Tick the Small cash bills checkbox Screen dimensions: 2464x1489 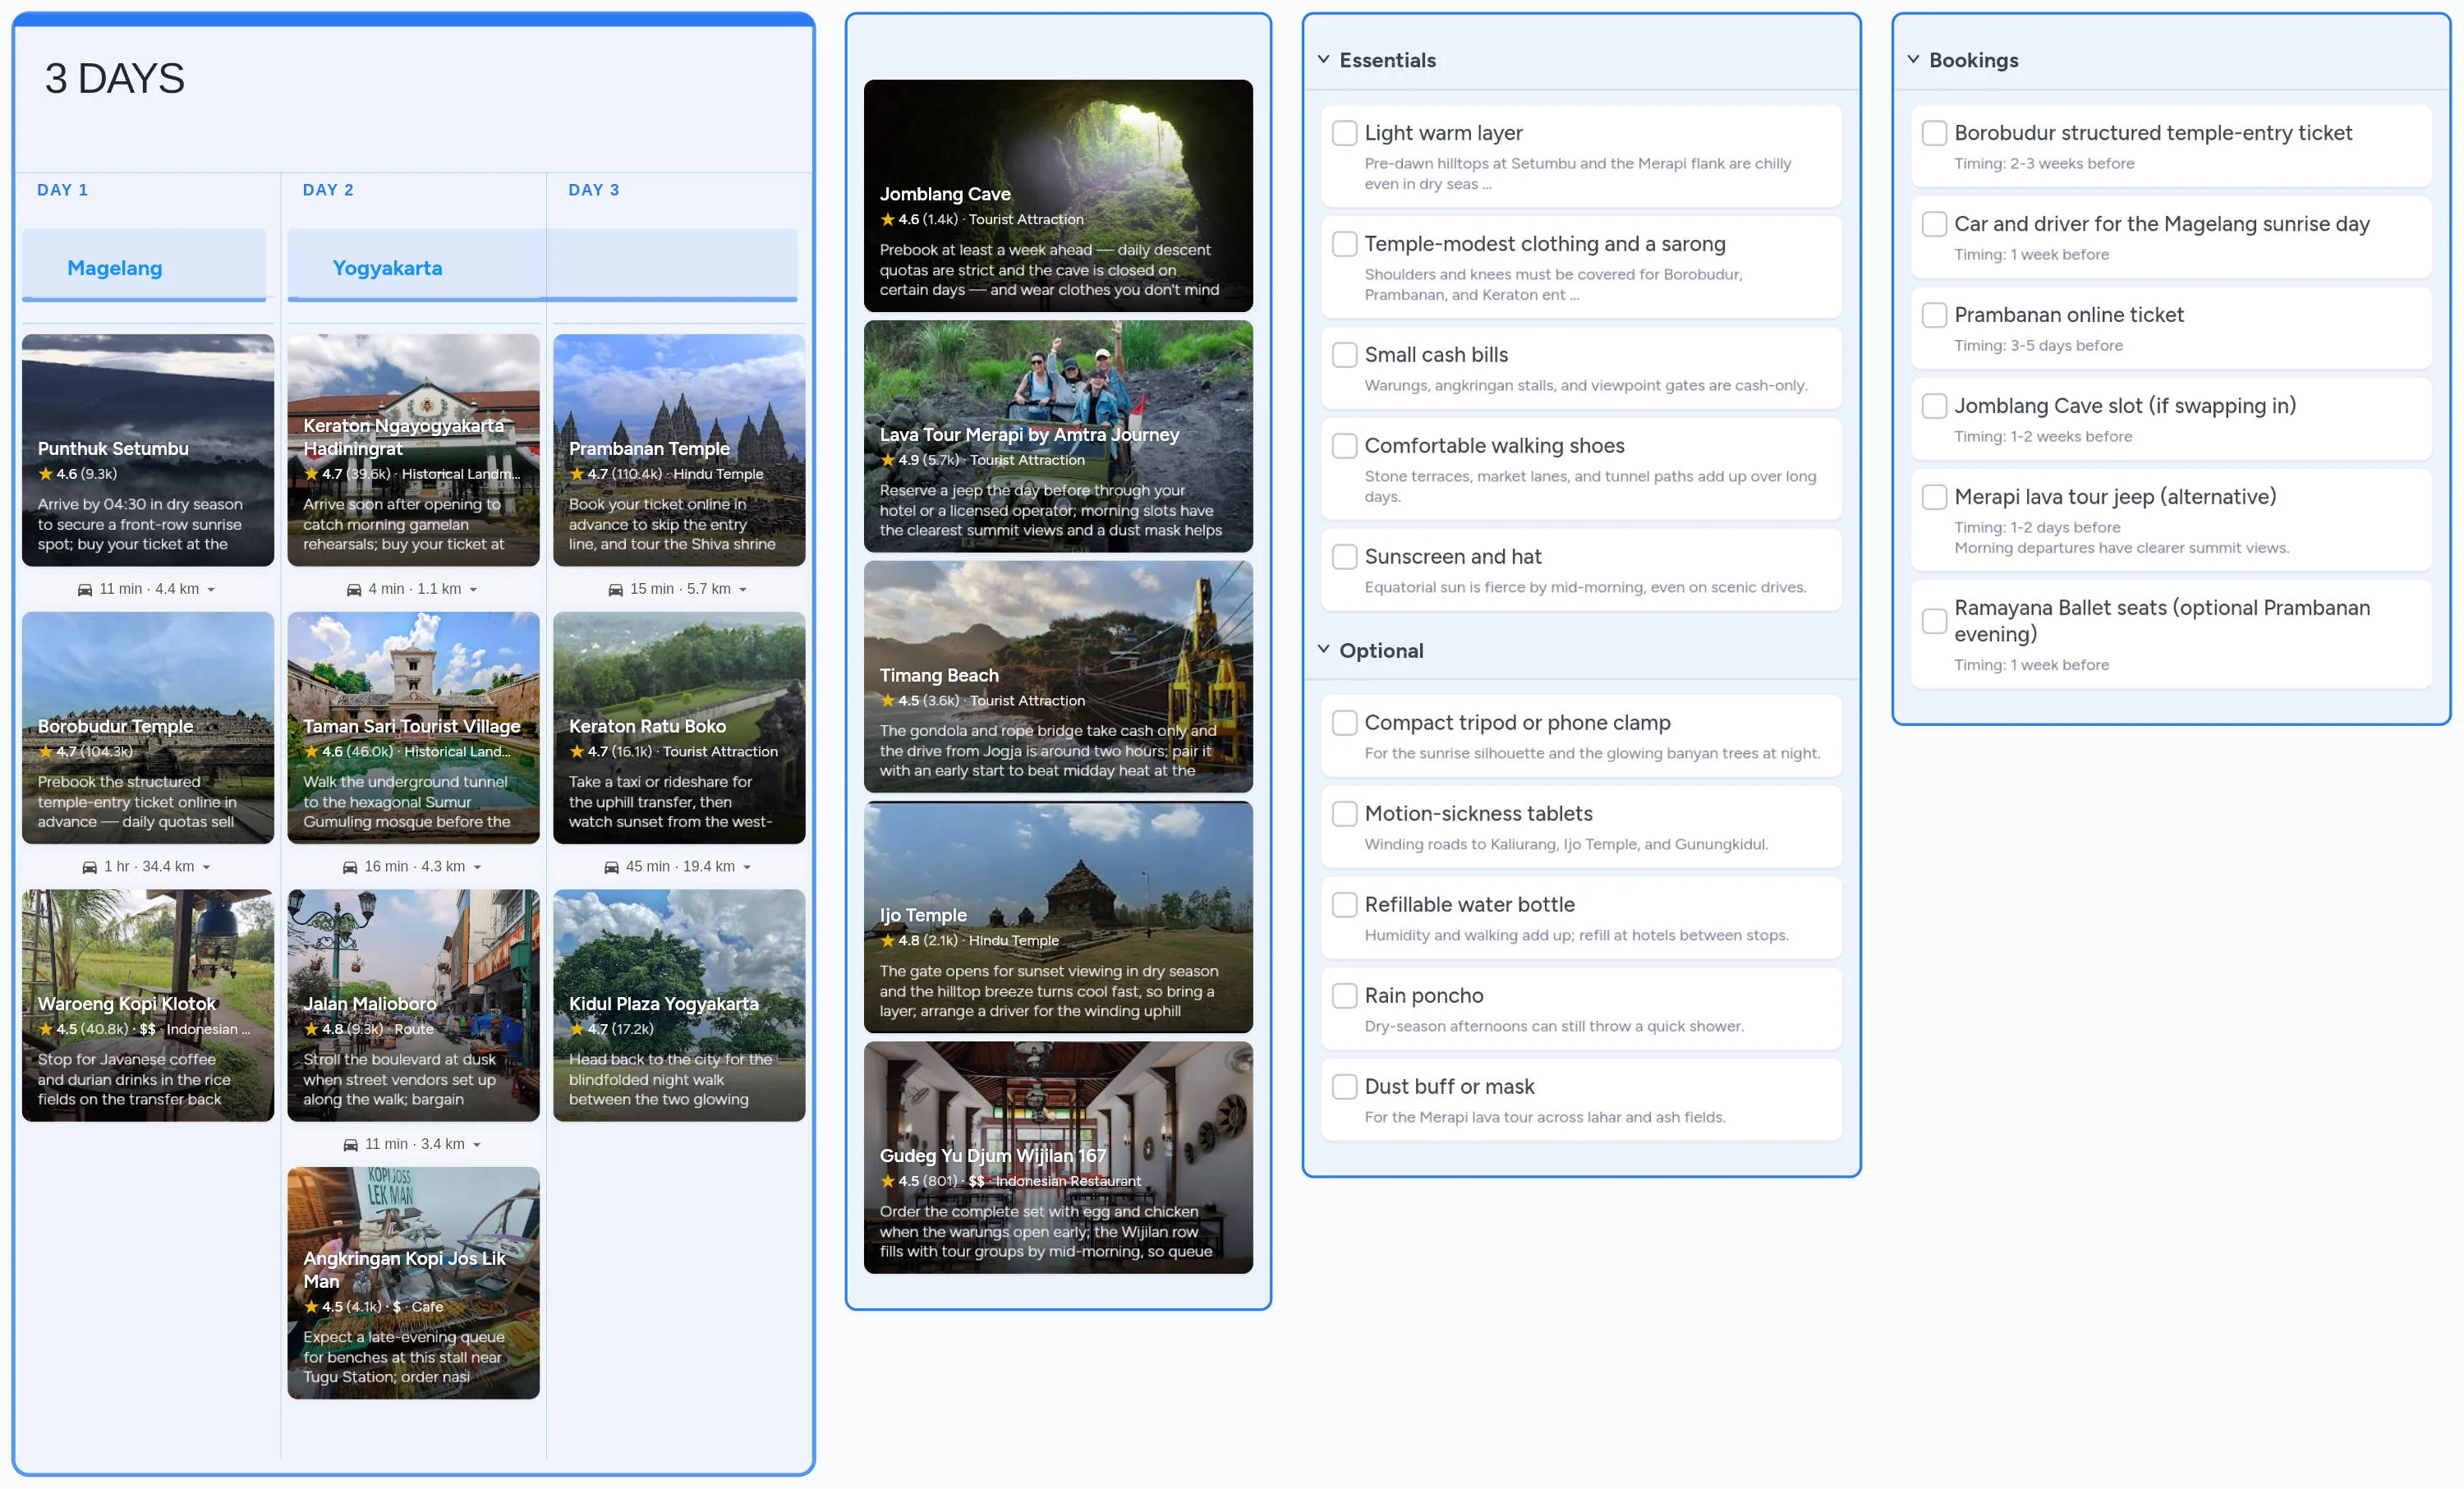[1345, 355]
